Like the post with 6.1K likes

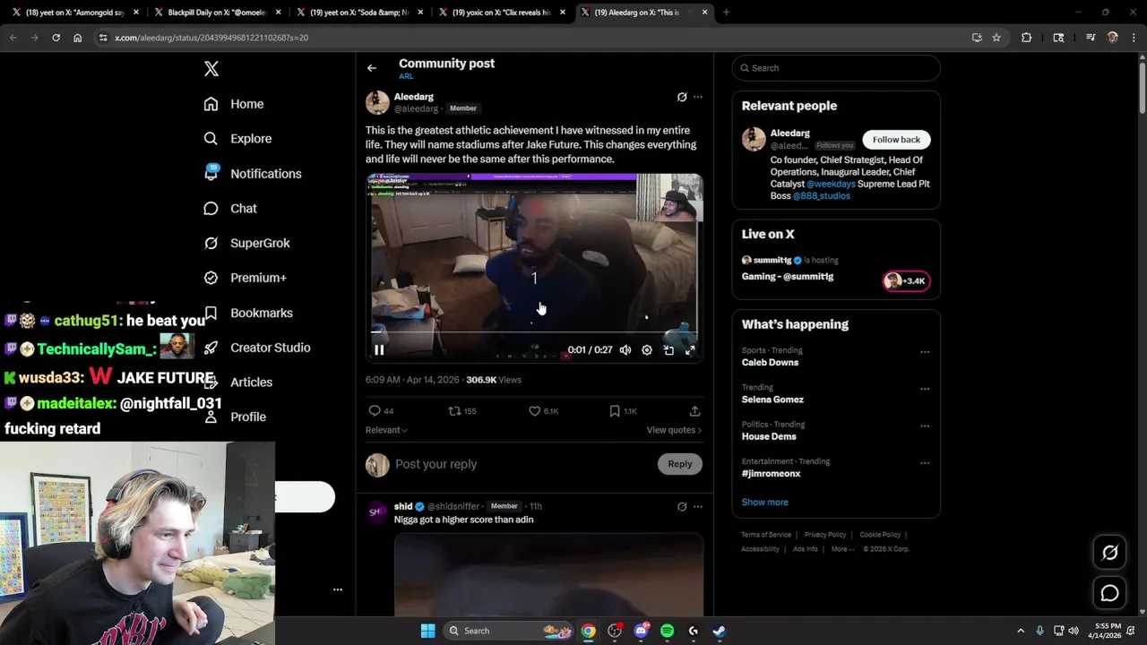click(x=543, y=411)
